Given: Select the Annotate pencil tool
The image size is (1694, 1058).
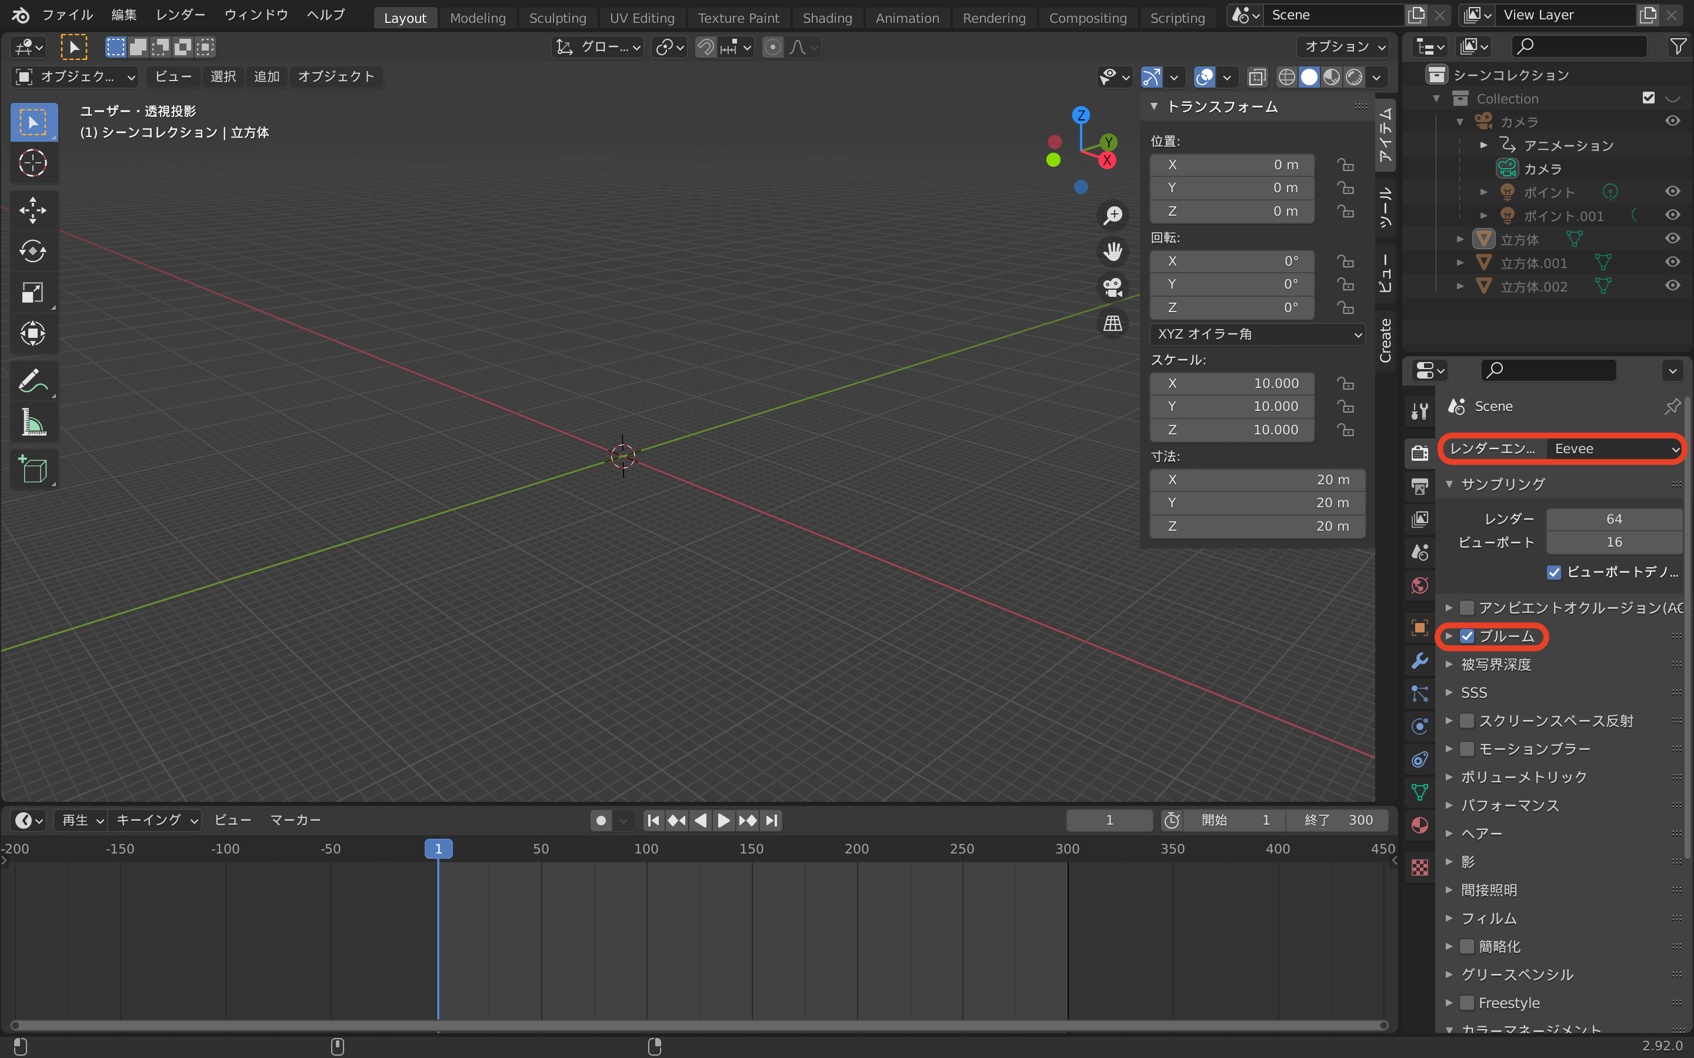Looking at the screenshot, I should click(x=33, y=381).
